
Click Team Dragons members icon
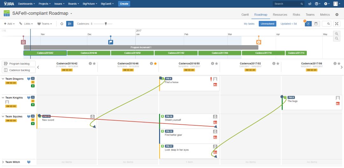coord(29,79)
